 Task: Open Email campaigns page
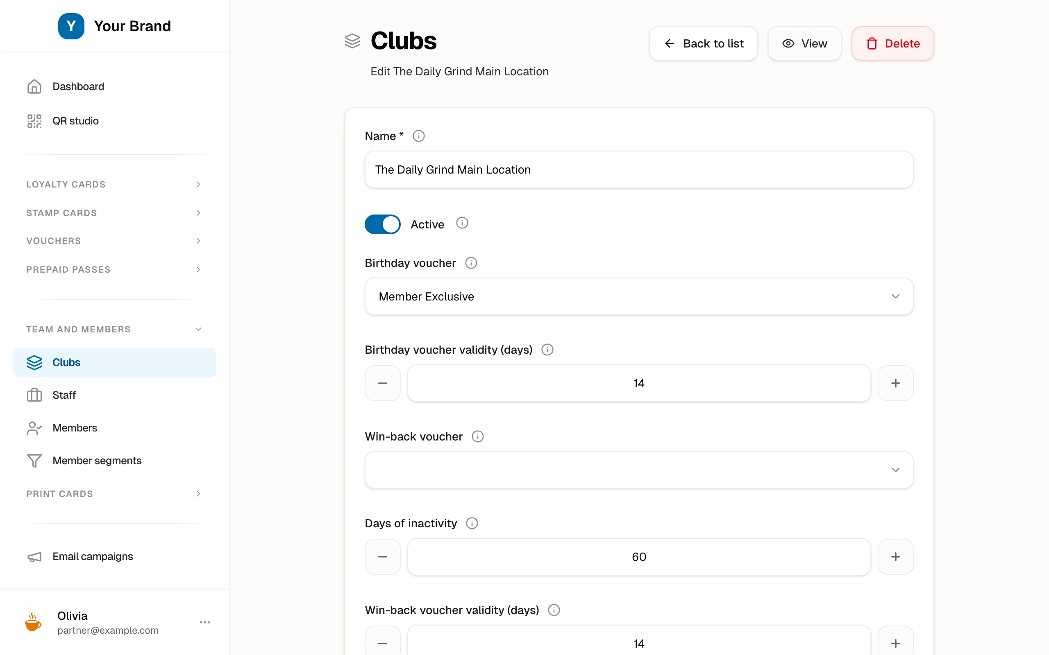coord(114,557)
